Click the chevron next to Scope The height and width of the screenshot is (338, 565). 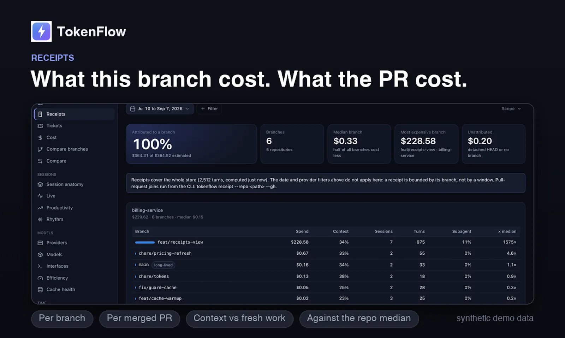click(519, 109)
